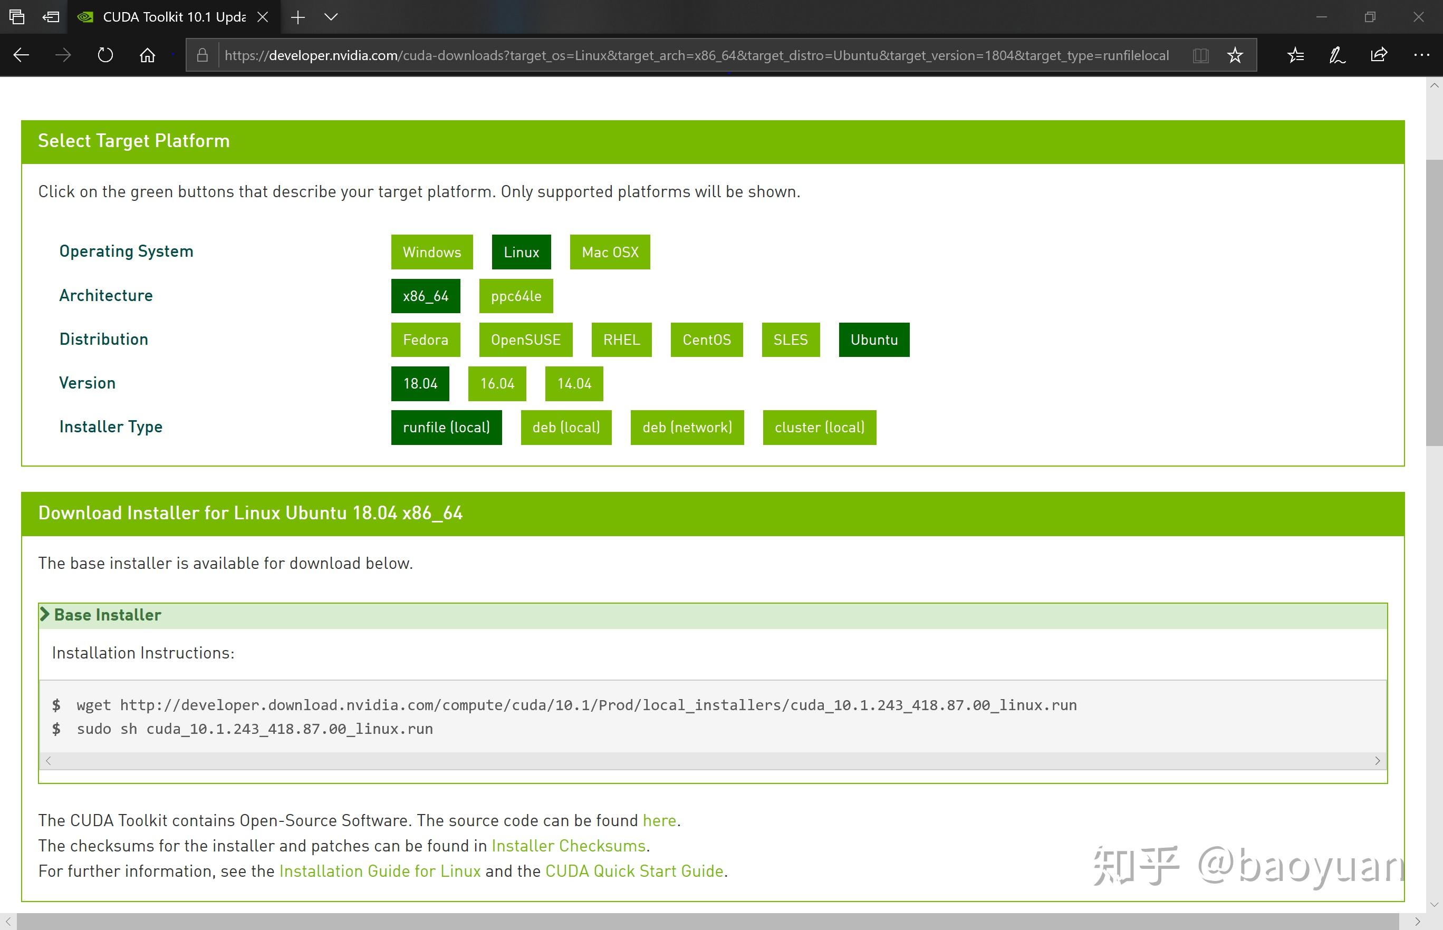Open the Installer Checksums link
1443x930 pixels.
tap(568, 846)
